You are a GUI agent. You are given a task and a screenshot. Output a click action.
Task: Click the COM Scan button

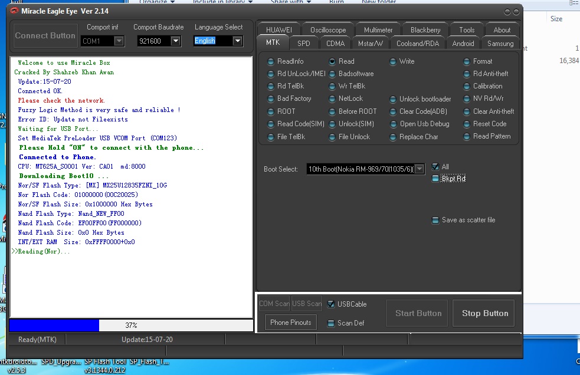[274, 304]
